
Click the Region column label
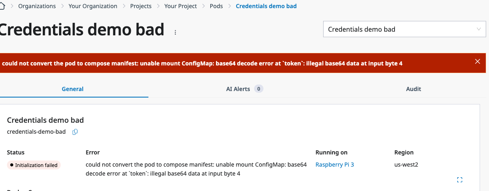click(x=404, y=152)
